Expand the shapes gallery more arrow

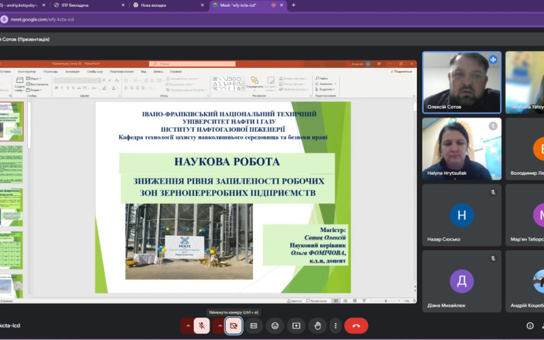[x=243, y=89]
